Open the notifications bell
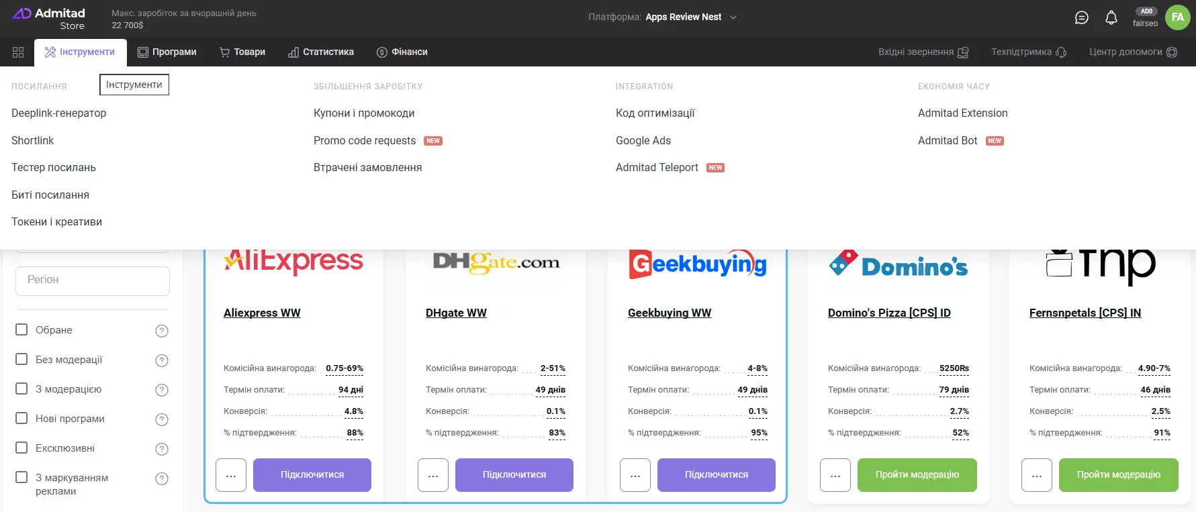 click(x=1111, y=18)
